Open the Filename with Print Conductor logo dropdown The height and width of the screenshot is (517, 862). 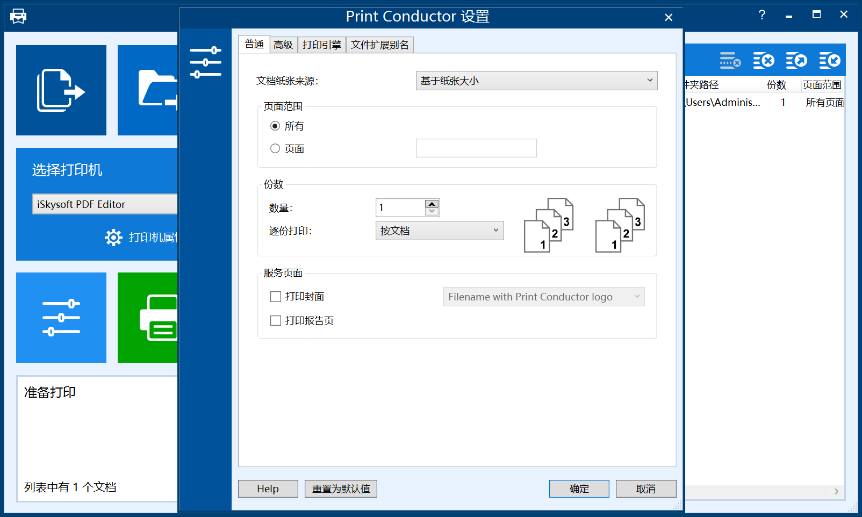pyautogui.click(x=544, y=297)
